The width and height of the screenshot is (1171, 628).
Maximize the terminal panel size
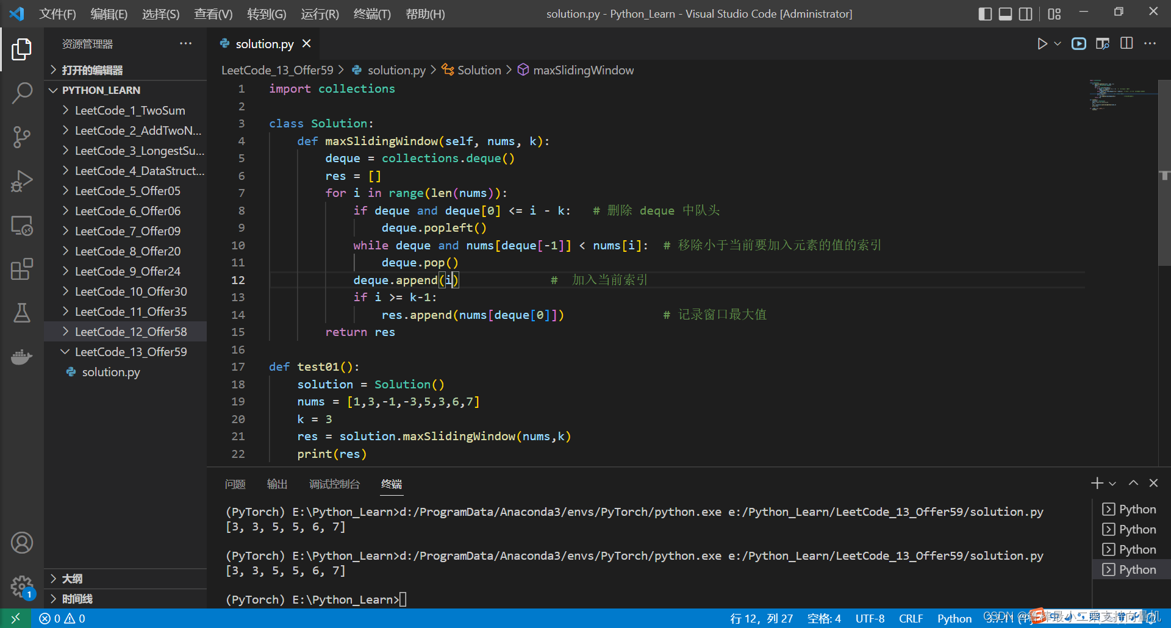click(x=1133, y=483)
